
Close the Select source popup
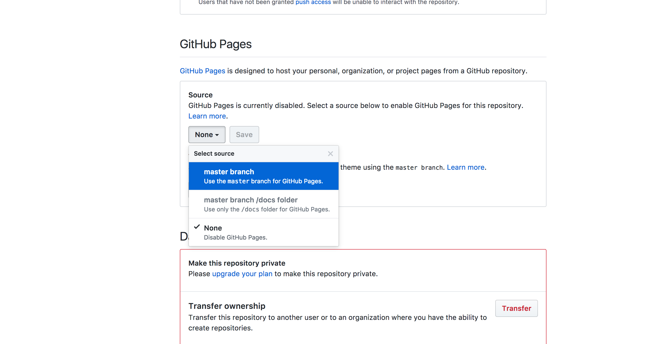330,154
